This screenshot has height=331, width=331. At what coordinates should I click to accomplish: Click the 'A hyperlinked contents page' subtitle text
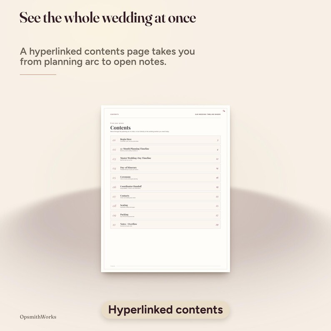107,57
